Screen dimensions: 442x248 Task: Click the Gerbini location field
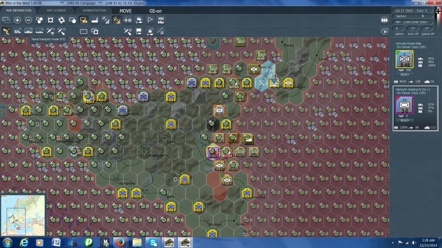click(x=413, y=16)
